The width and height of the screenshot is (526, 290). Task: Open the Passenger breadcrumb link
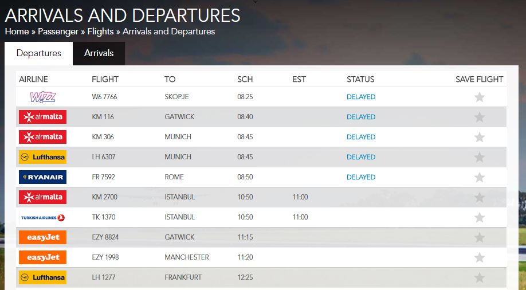[x=58, y=32]
